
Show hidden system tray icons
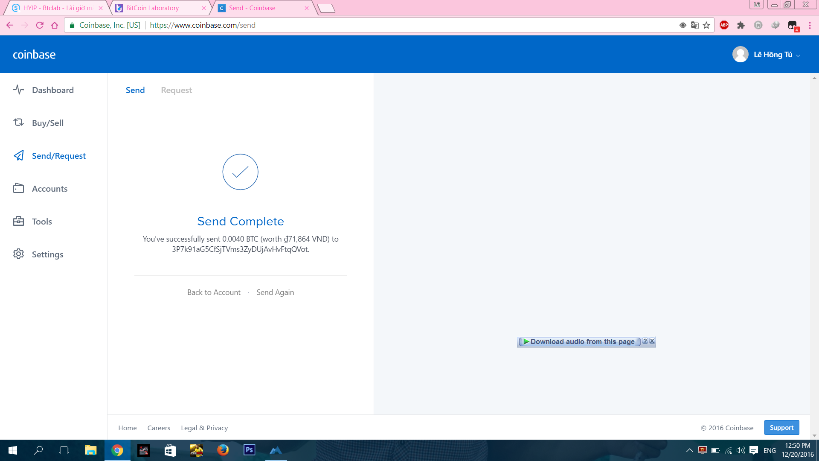tap(689, 450)
